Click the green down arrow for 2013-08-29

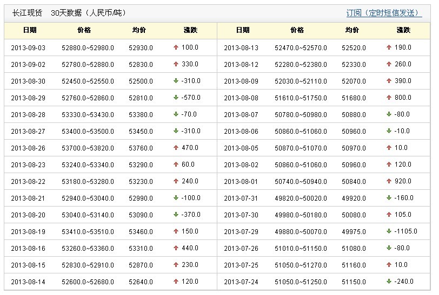(x=176, y=98)
